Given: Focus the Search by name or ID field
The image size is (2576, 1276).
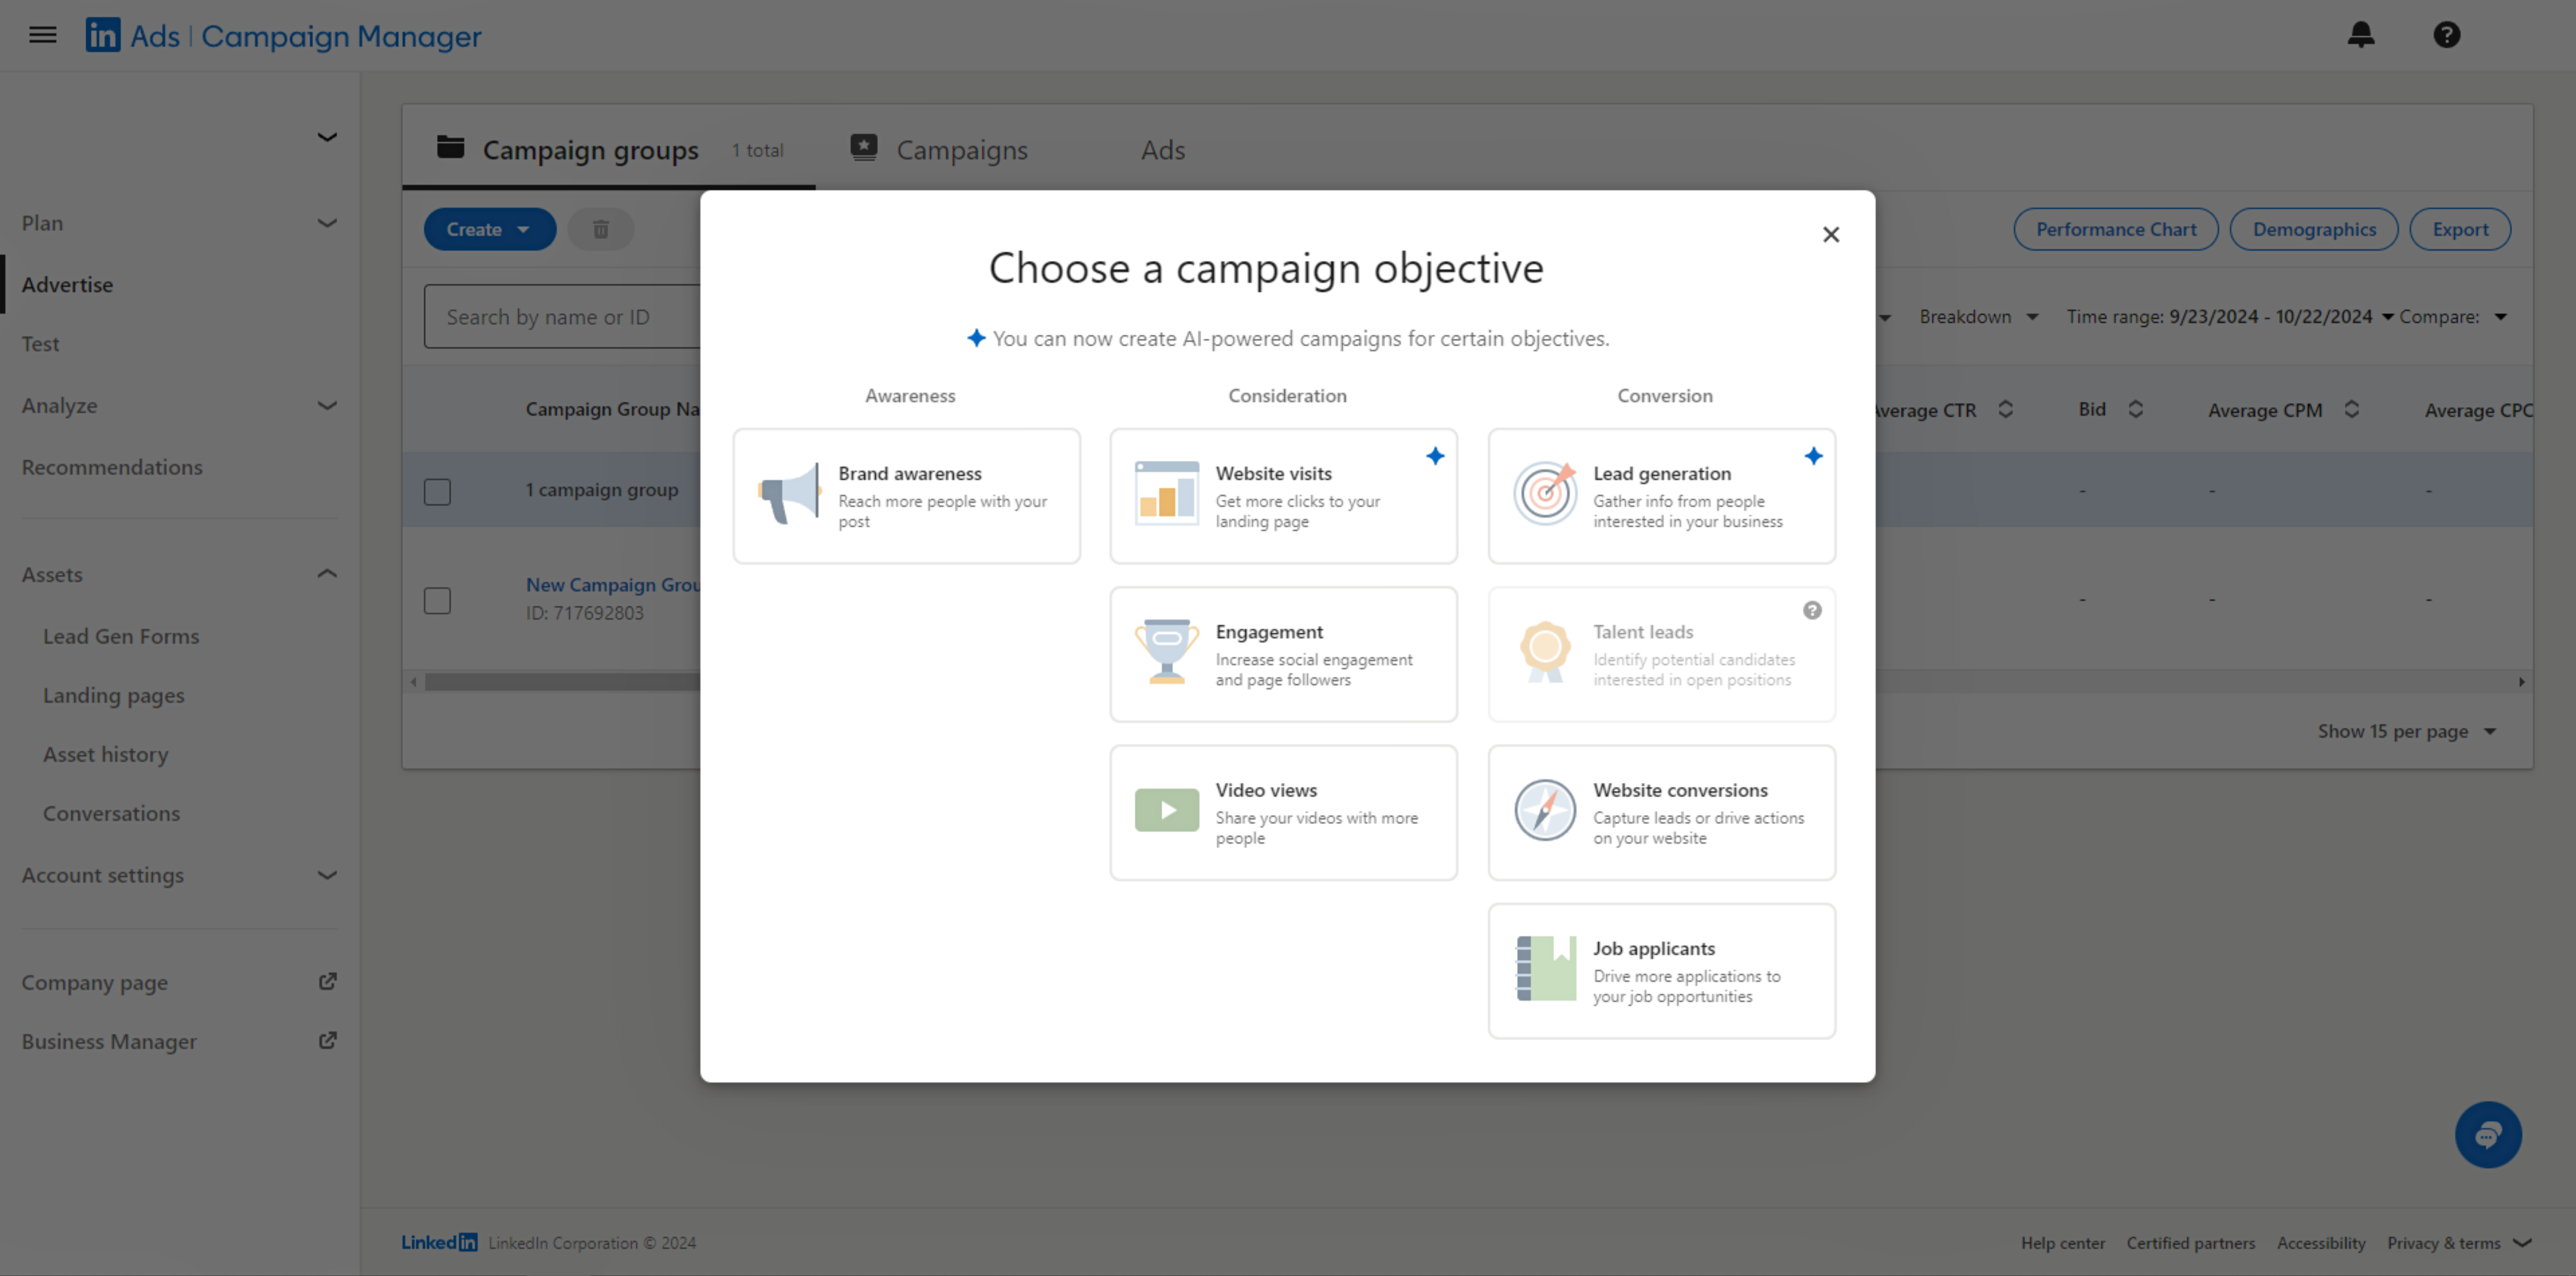Looking at the screenshot, I should click(563, 317).
